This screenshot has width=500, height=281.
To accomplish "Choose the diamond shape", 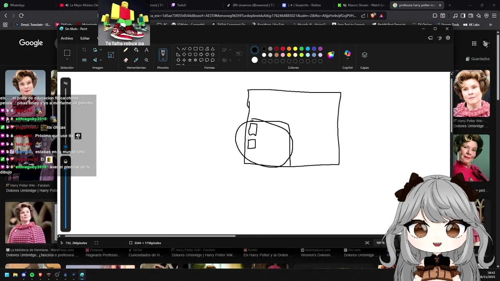I will pyautogui.click(x=184, y=54).
